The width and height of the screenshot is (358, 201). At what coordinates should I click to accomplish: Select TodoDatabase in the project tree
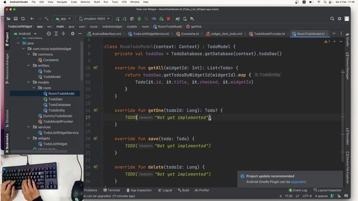click(x=59, y=104)
